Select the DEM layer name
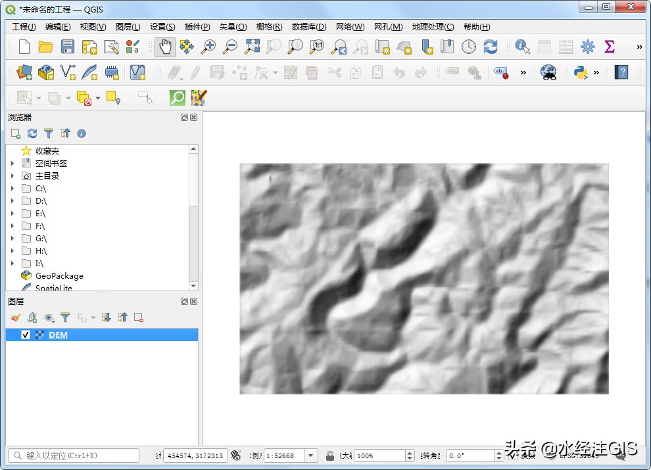 [x=58, y=335]
